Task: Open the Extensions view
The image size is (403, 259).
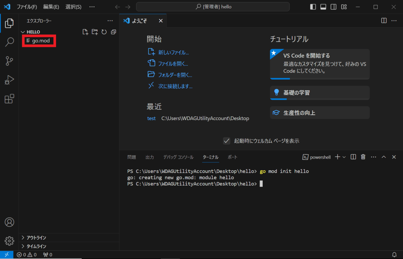Action: [x=9, y=99]
